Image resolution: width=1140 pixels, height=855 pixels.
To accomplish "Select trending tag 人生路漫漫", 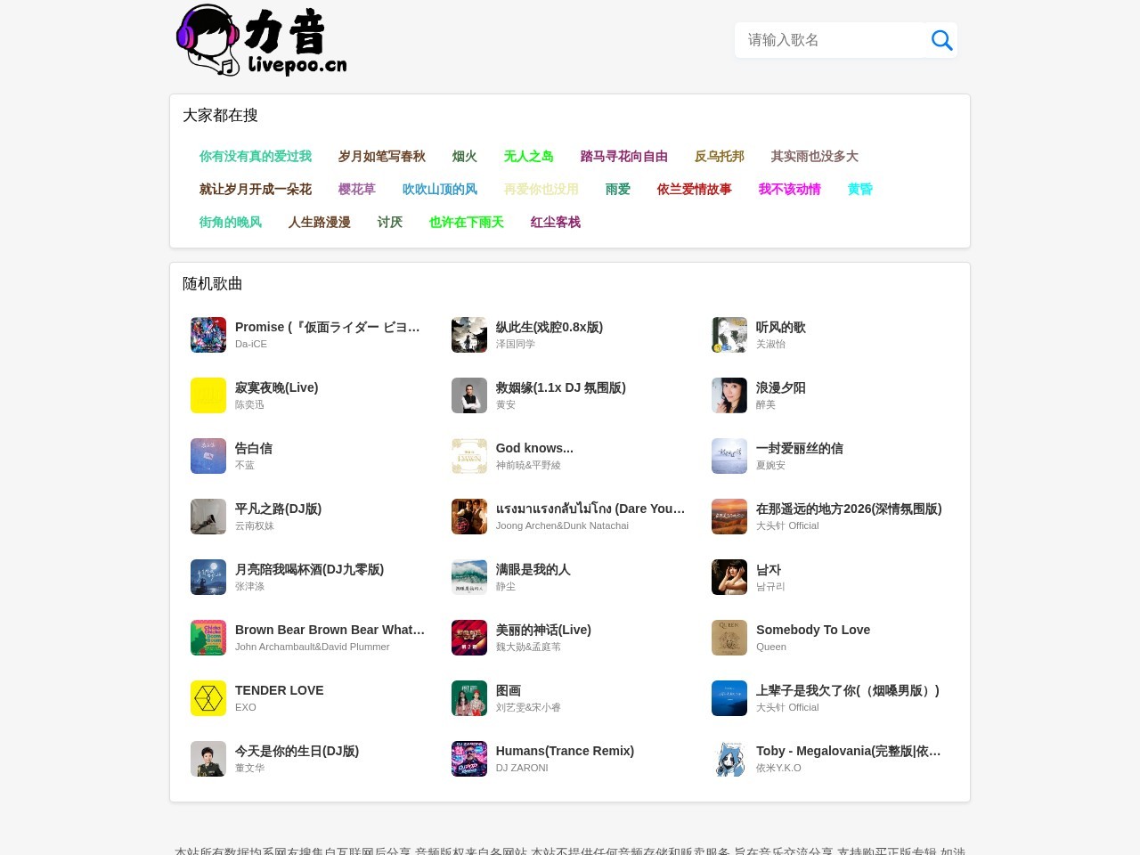I will 320,222.
